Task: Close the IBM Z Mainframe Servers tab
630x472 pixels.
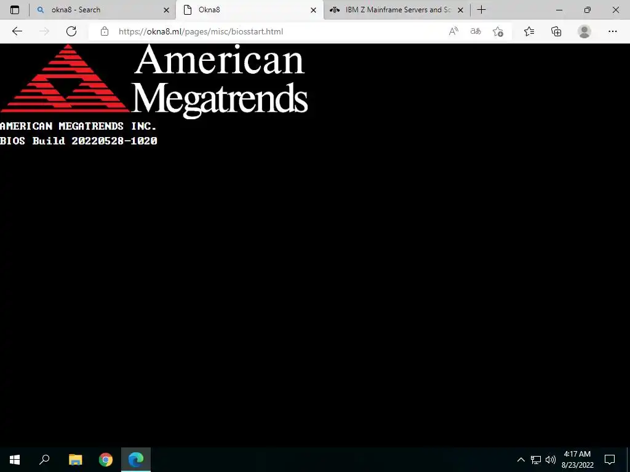Action: click(460, 10)
